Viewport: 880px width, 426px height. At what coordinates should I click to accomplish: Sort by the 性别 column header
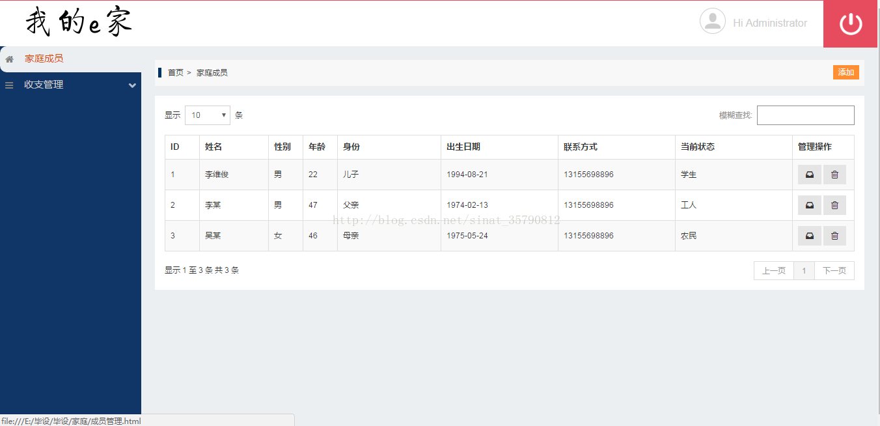[286, 147]
